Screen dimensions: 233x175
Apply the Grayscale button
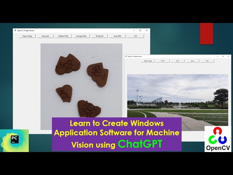(x=45, y=36)
